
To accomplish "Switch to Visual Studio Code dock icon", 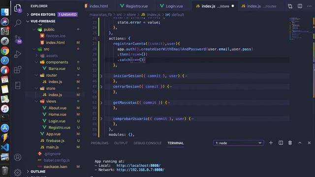I will click(x=5, y=147).
